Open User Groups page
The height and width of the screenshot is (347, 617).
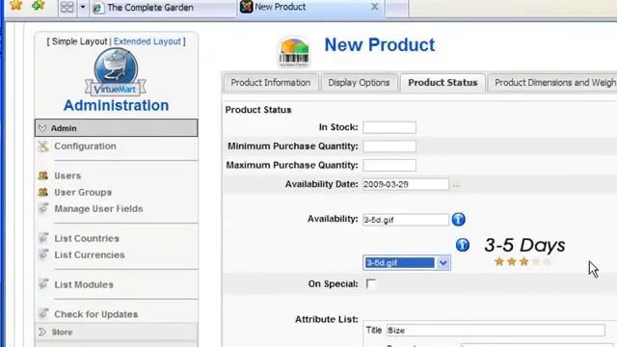83,192
